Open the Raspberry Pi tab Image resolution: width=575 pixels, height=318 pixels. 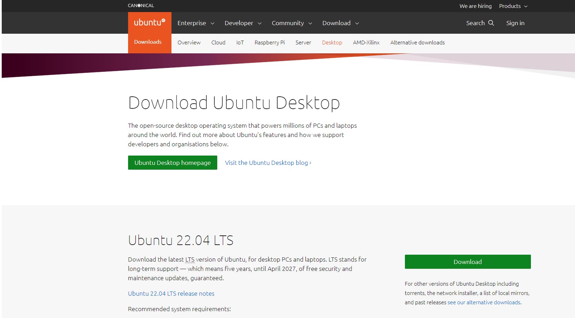click(270, 43)
